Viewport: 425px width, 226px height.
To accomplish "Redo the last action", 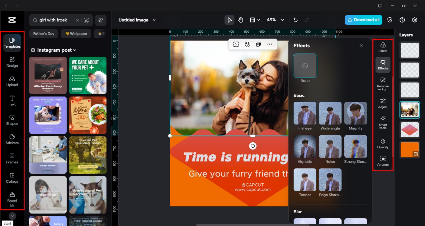I will coord(307,20).
